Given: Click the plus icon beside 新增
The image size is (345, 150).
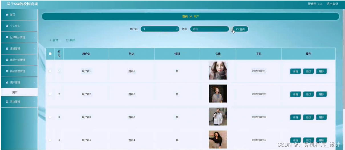Looking at the screenshot, I should (x=50, y=40).
